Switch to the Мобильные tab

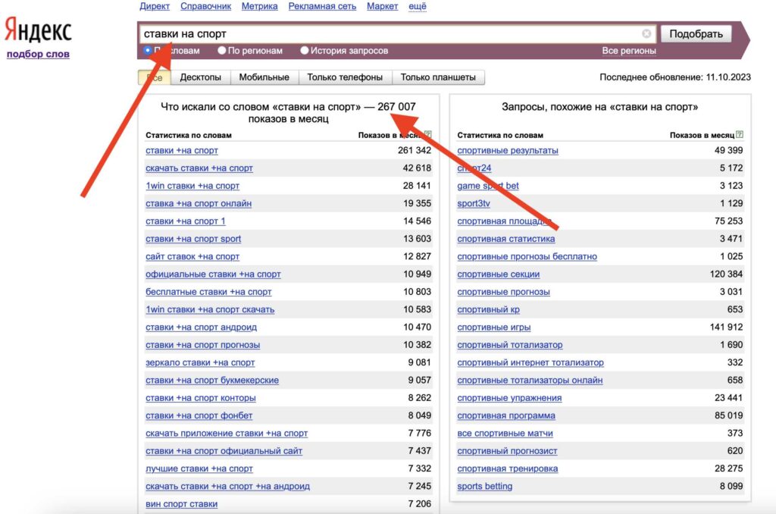tap(264, 77)
